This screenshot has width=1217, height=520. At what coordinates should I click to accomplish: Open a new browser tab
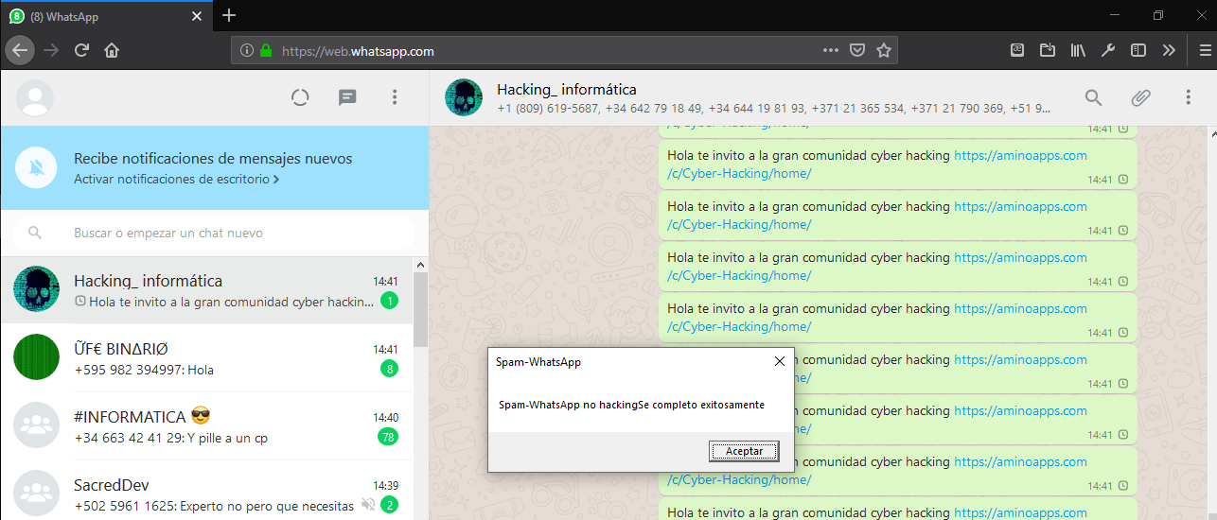[x=229, y=15]
